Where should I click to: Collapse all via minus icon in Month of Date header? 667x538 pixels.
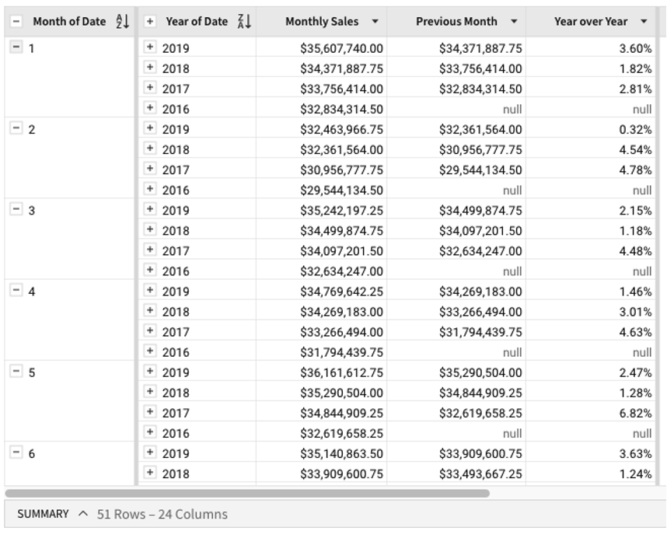click(x=16, y=22)
